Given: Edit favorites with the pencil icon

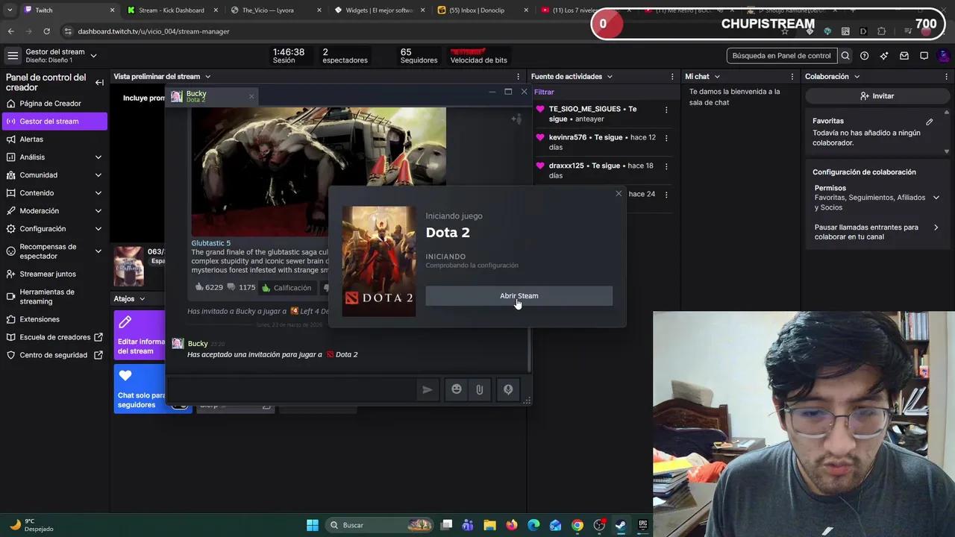Looking at the screenshot, I should [930, 122].
